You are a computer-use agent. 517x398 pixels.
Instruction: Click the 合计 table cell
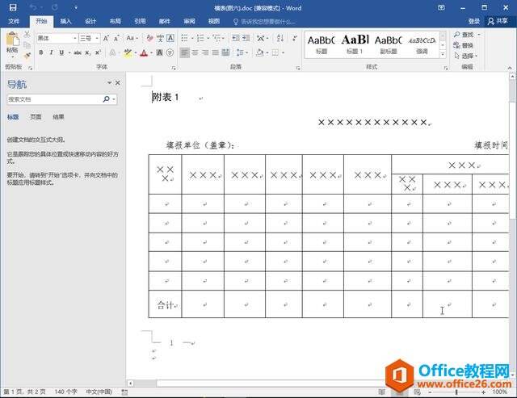click(x=165, y=304)
